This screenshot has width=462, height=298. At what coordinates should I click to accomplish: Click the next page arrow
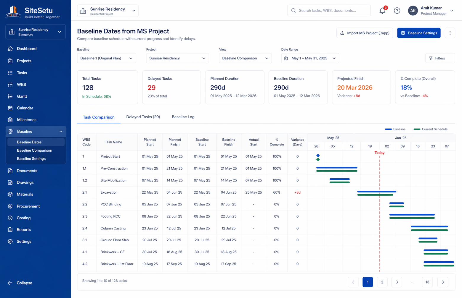coord(443,282)
